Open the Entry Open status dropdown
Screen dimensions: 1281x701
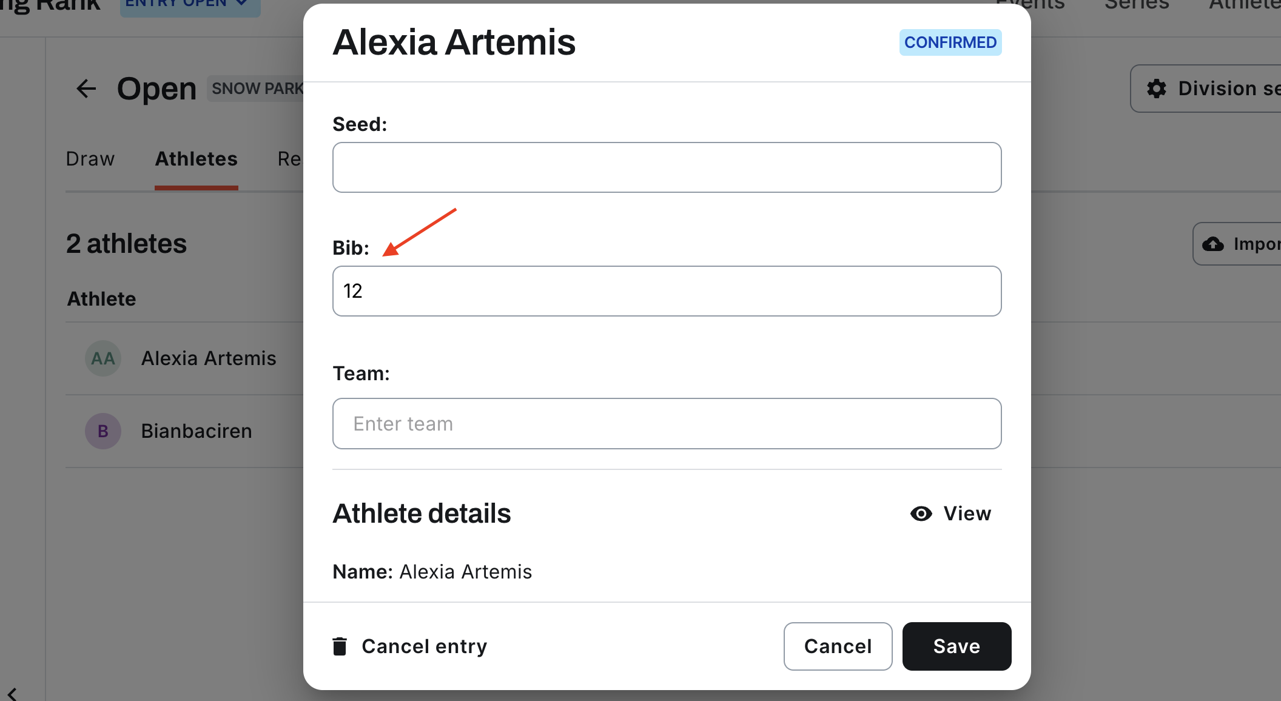tap(190, 5)
